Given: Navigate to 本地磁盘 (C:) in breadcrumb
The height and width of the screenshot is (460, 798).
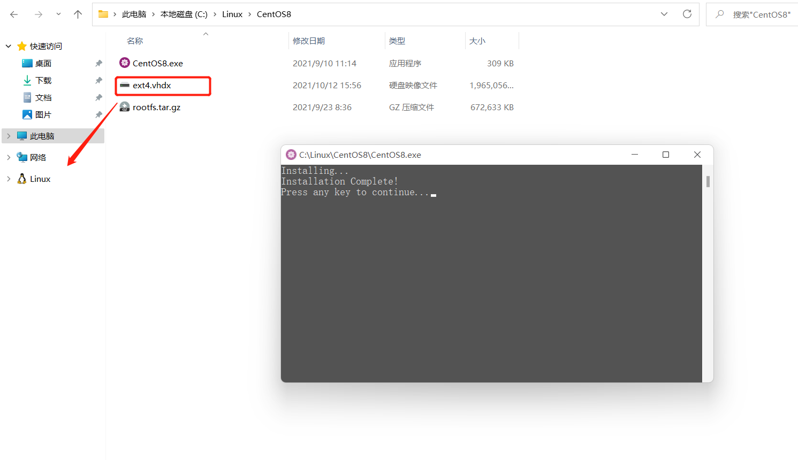Looking at the screenshot, I should [x=184, y=14].
